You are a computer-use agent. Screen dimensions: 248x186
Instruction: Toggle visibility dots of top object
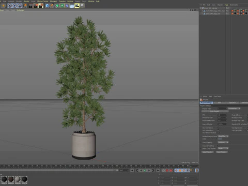point(229,8)
